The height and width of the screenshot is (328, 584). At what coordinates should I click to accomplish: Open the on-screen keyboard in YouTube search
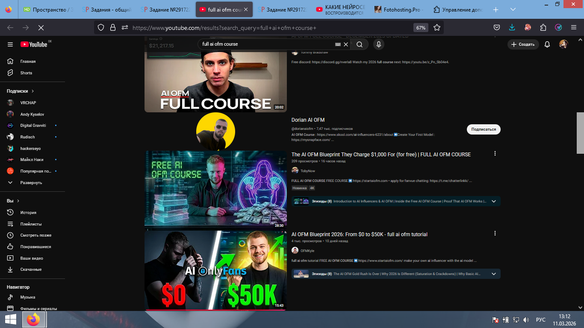coord(338,44)
